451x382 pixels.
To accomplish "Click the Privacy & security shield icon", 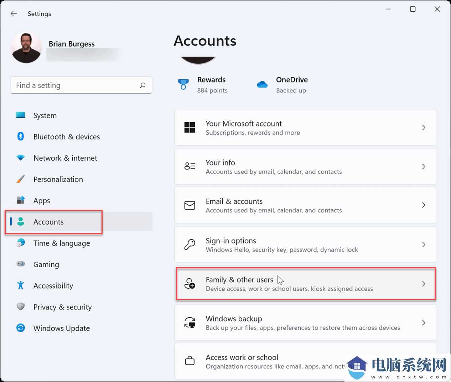I will pos(21,307).
